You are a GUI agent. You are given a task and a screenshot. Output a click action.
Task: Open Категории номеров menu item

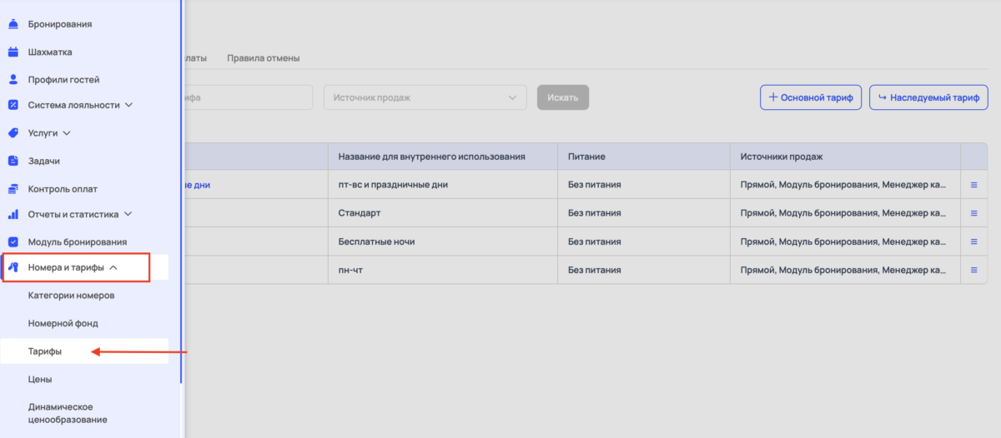point(71,296)
